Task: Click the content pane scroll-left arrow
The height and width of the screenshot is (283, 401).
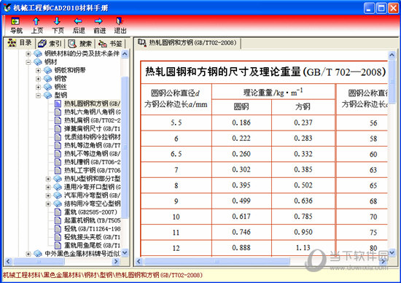Action: tap(139, 262)
